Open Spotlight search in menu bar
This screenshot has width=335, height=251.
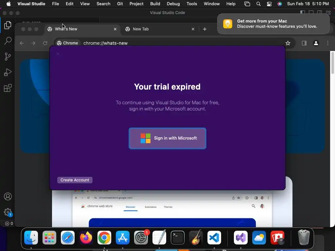click(258, 4)
